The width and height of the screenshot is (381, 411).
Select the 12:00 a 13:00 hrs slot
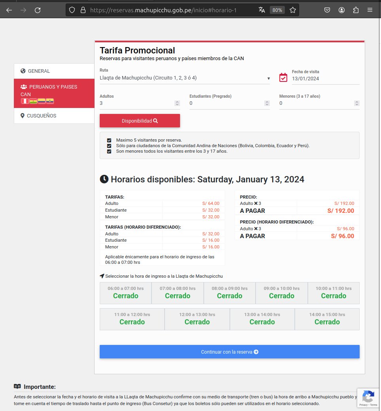197,319
